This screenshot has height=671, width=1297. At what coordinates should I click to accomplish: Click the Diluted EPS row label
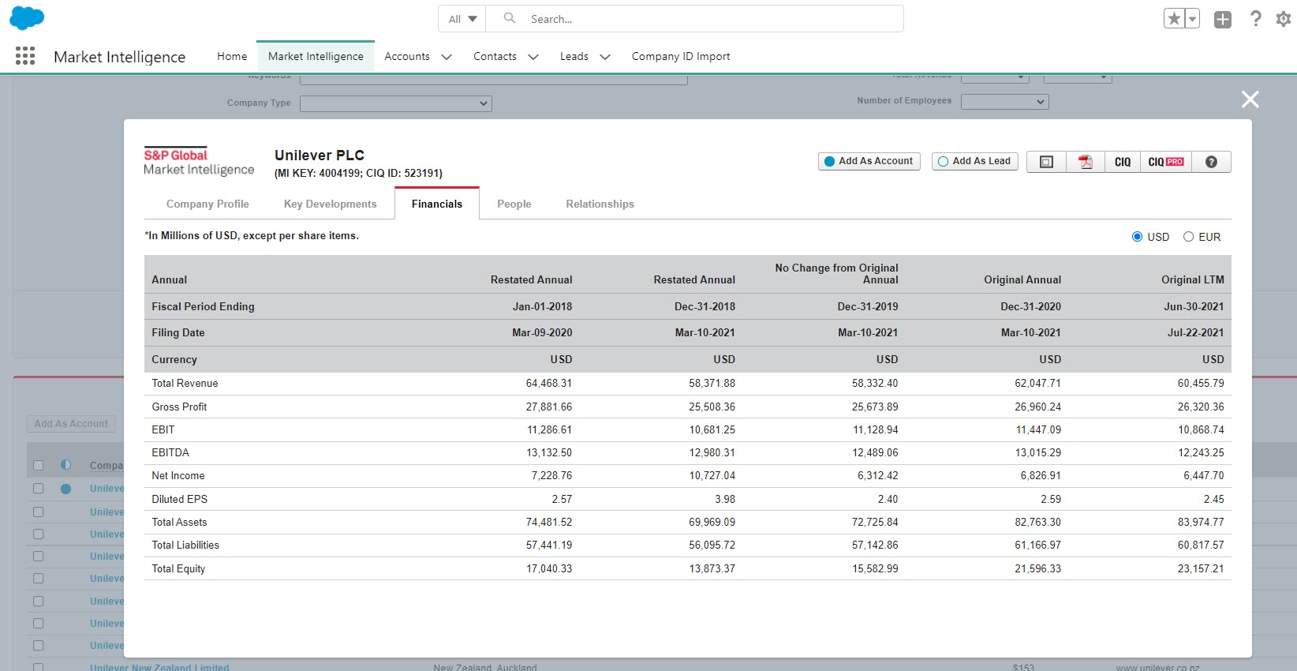pyautogui.click(x=179, y=499)
